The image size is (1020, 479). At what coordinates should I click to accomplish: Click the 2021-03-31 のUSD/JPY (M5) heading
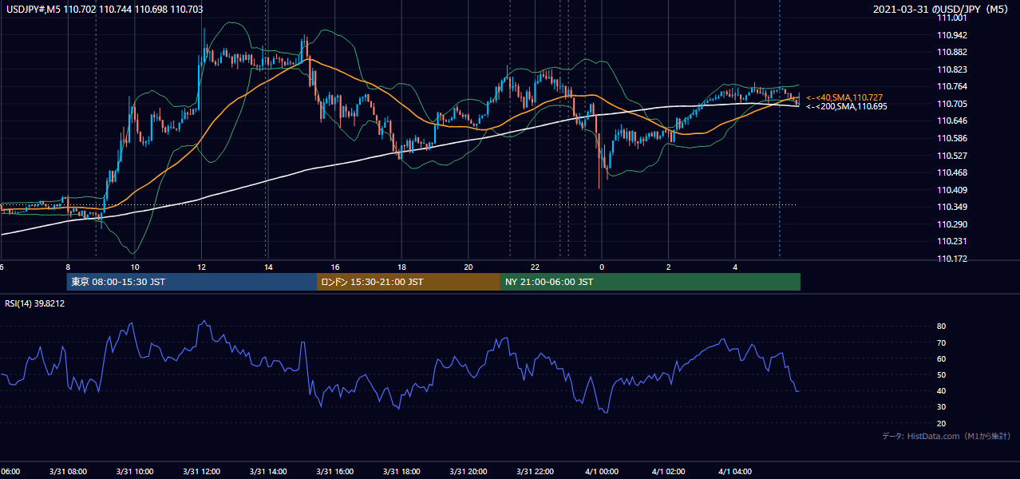tap(942, 10)
